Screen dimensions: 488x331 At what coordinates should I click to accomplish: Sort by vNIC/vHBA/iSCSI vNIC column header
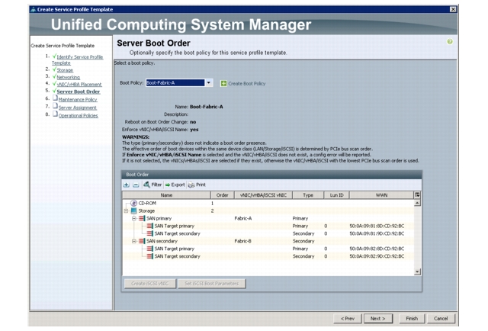(x=263, y=195)
